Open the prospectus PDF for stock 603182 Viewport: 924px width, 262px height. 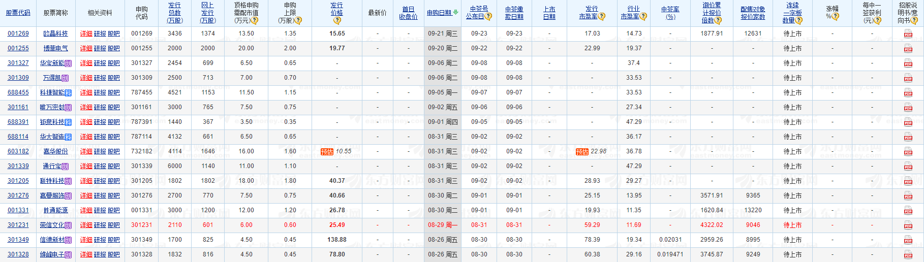coord(908,152)
